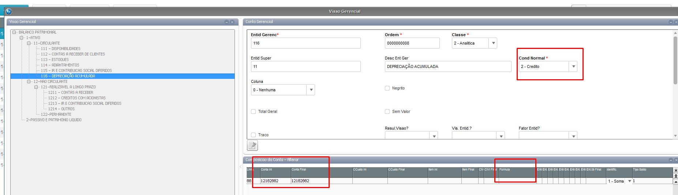Open the Classe dropdown
The height and width of the screenshot is (195, 678).
click(493, 43)
